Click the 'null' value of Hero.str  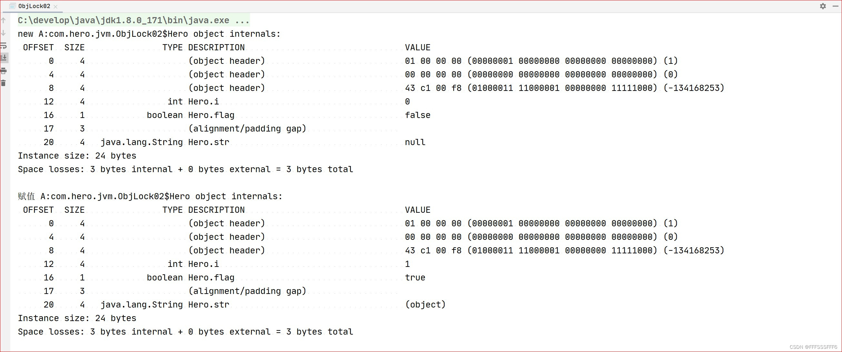(415, 142)
